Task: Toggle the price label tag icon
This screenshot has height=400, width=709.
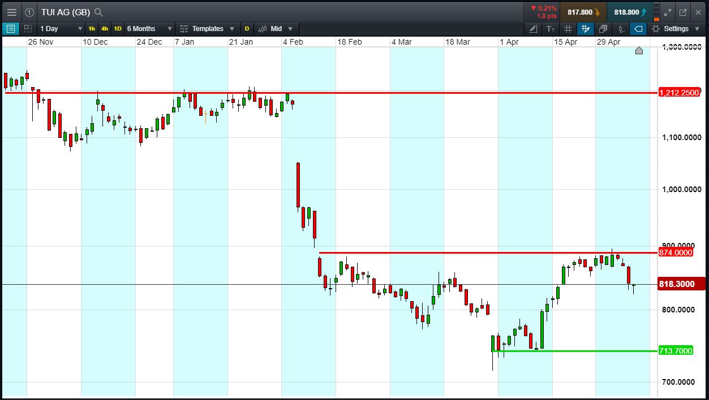Action: coord(638,28)
